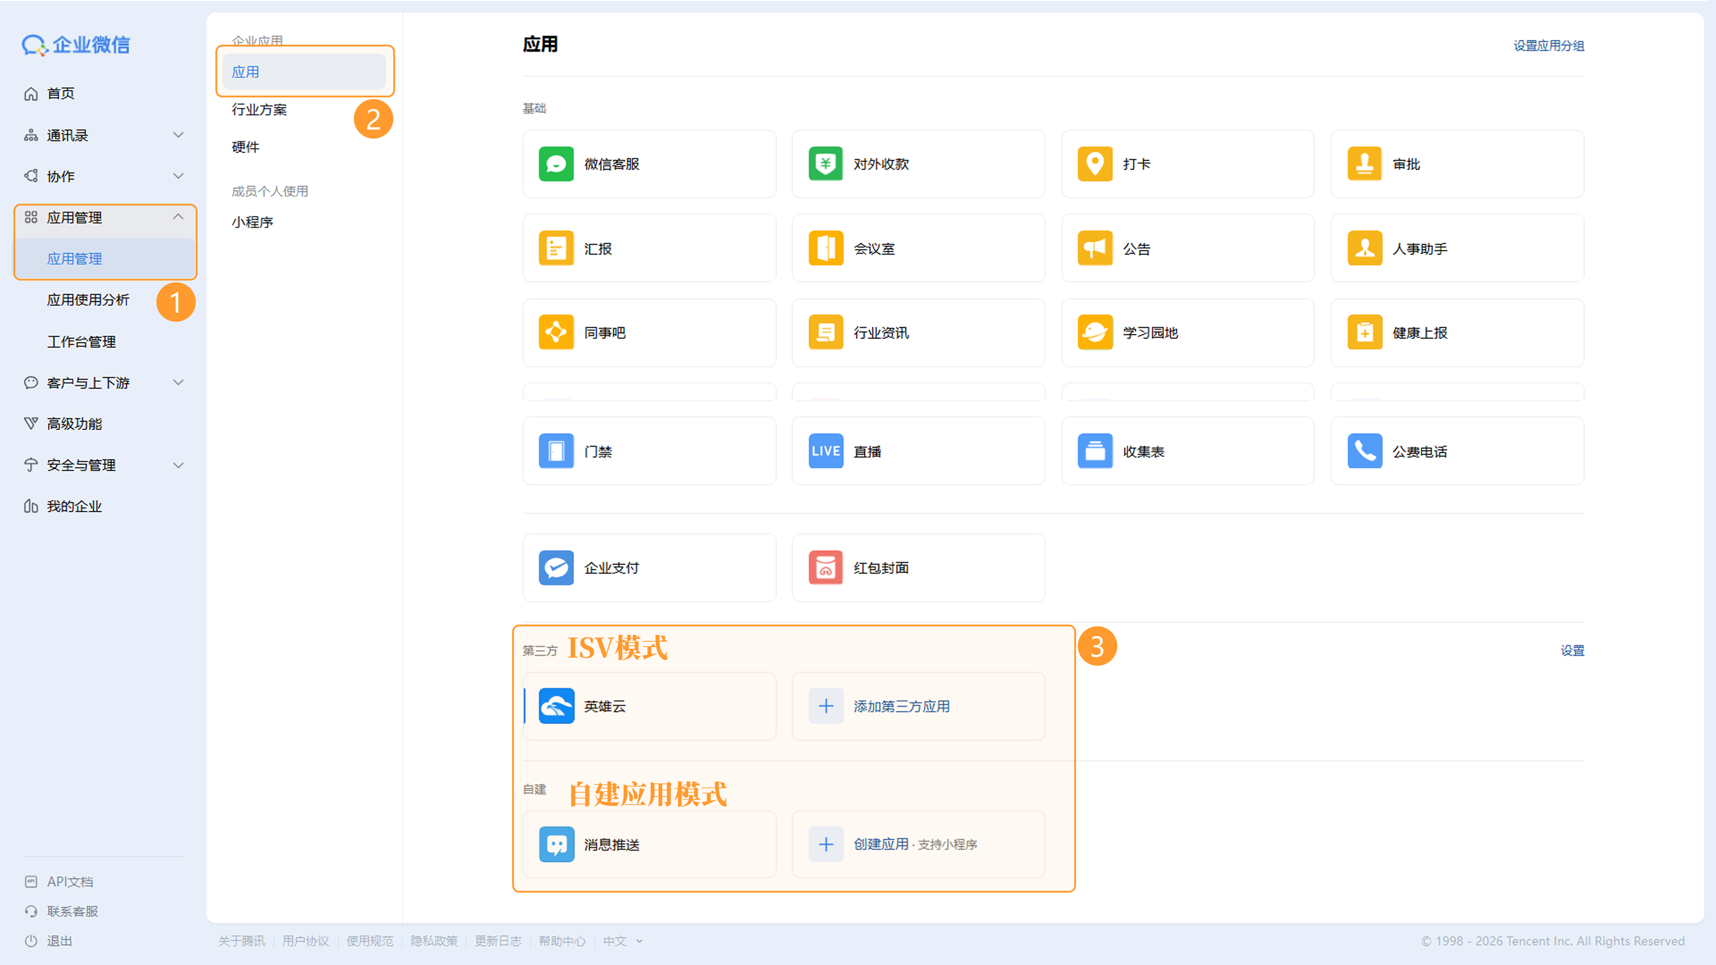Open 使用规范 in the footer

[370, 941]
